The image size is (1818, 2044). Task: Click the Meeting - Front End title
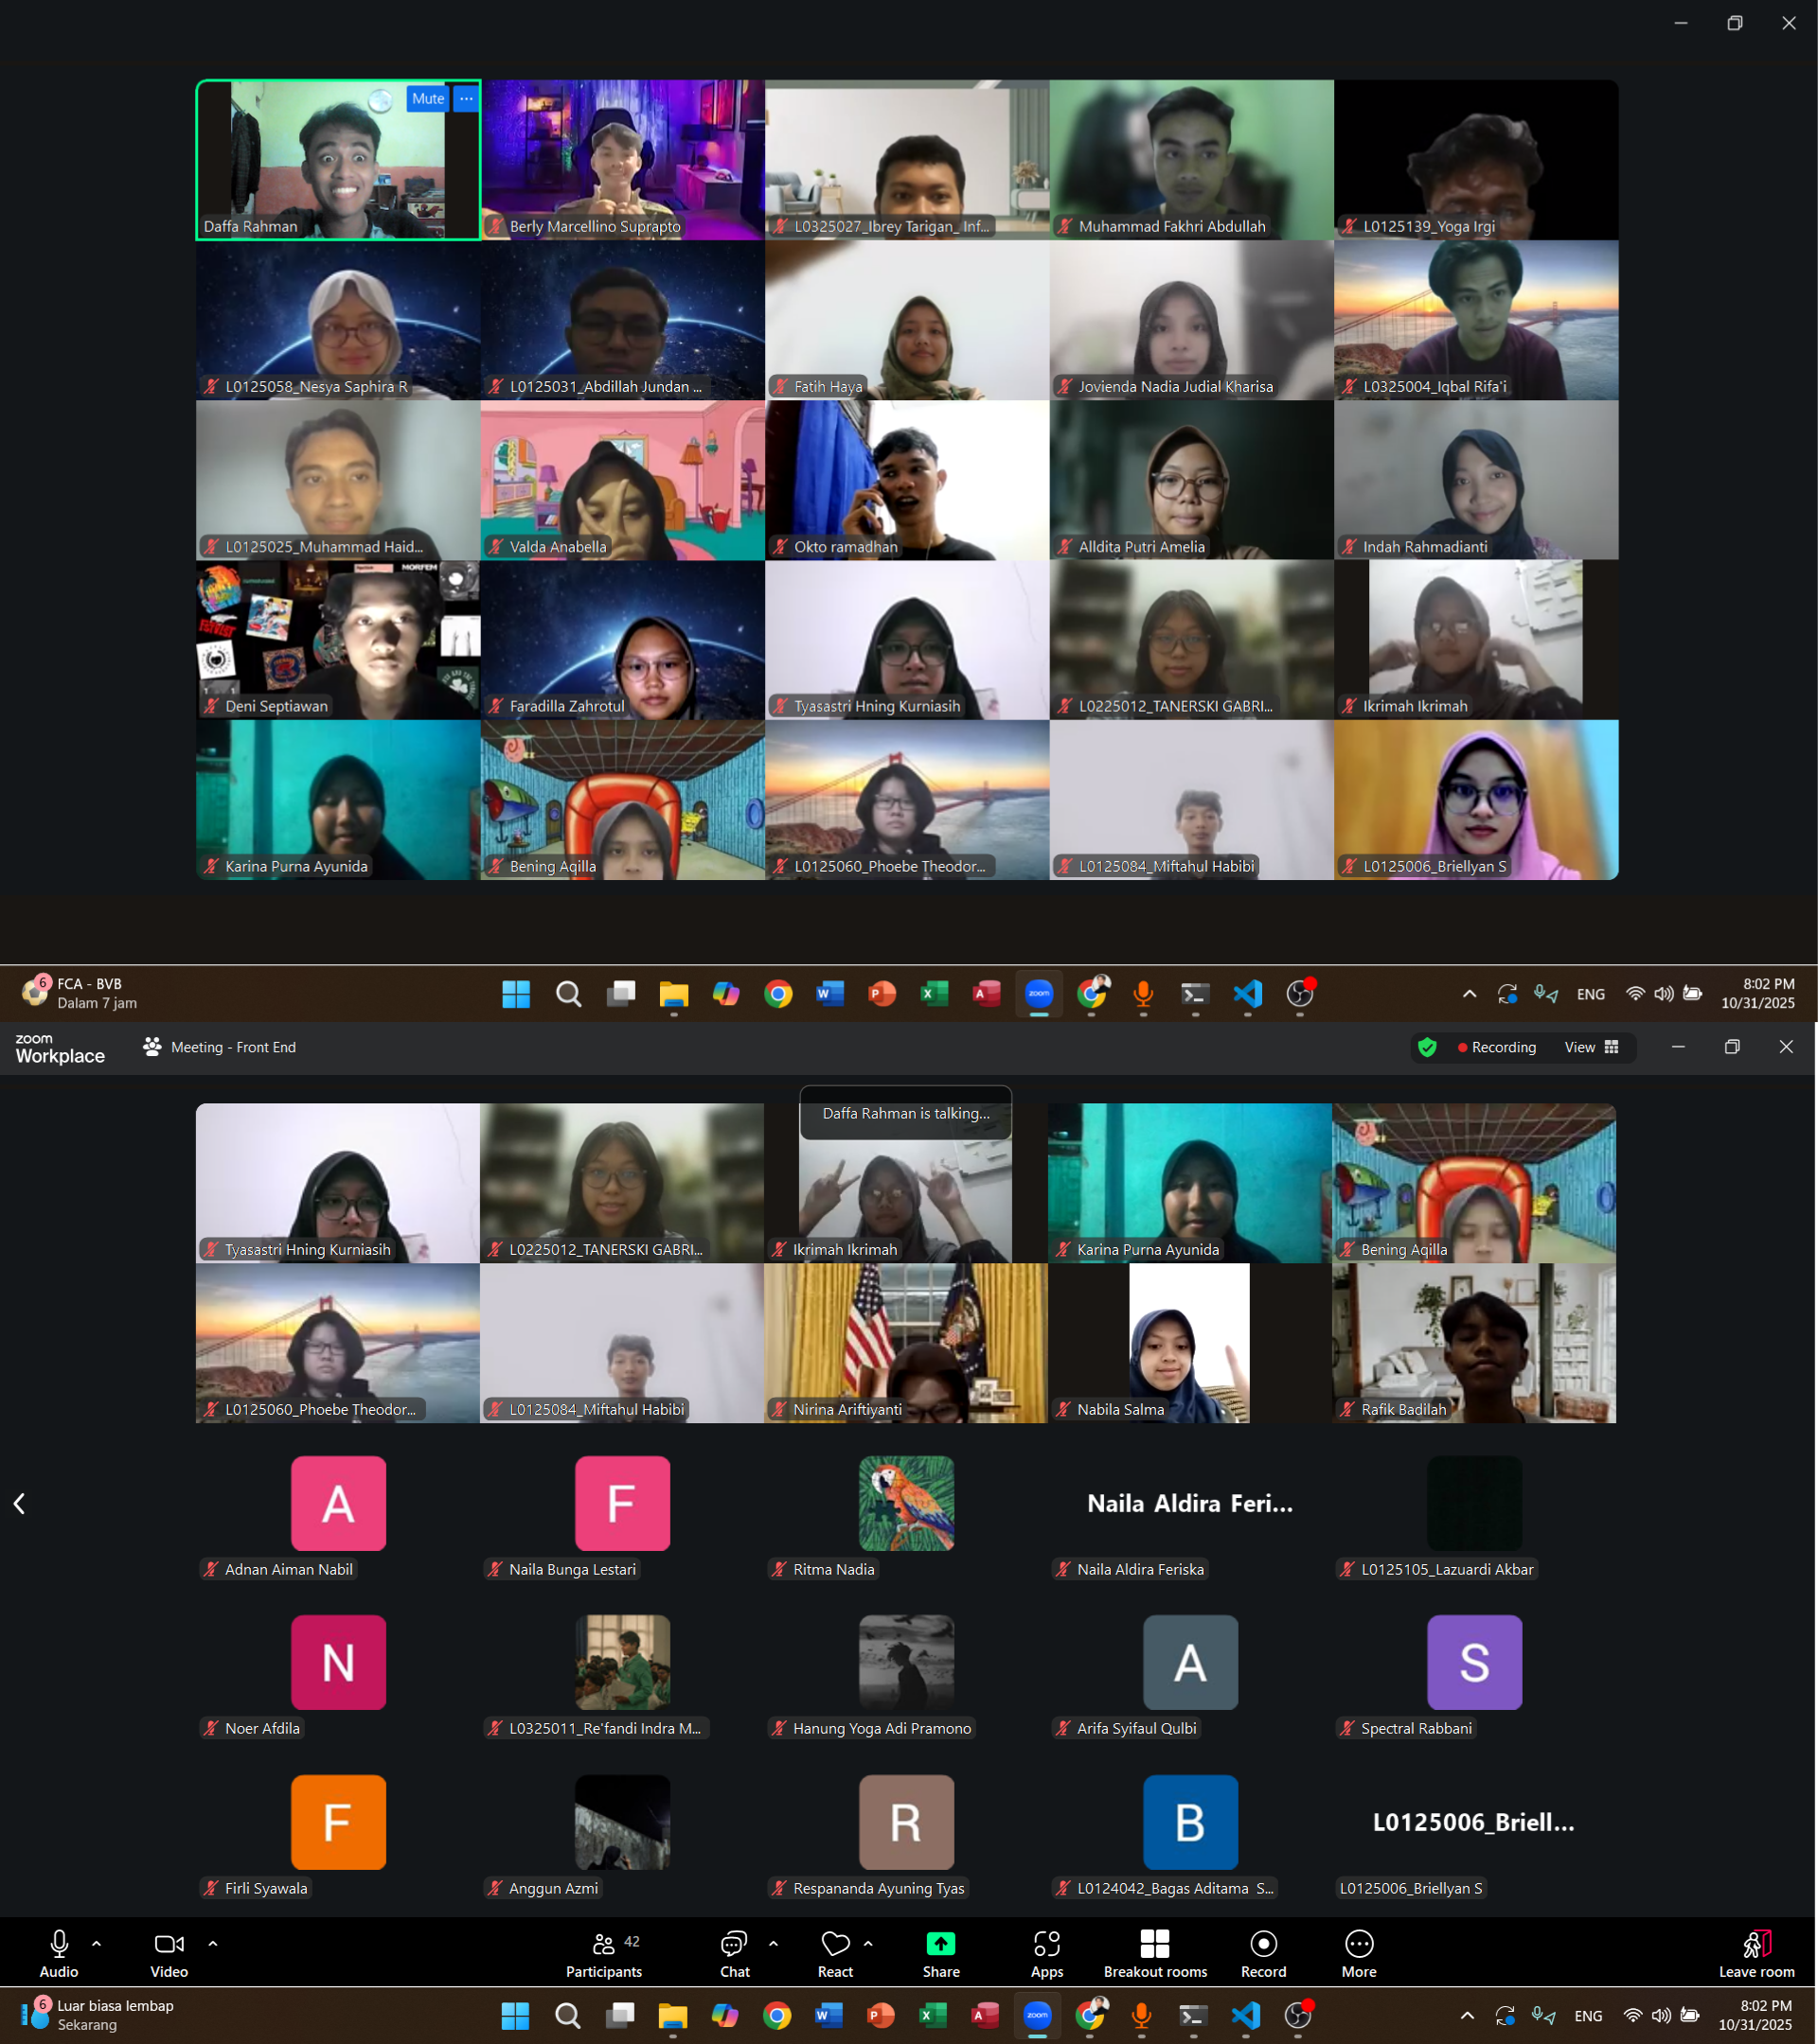[x=232, y=1047]
